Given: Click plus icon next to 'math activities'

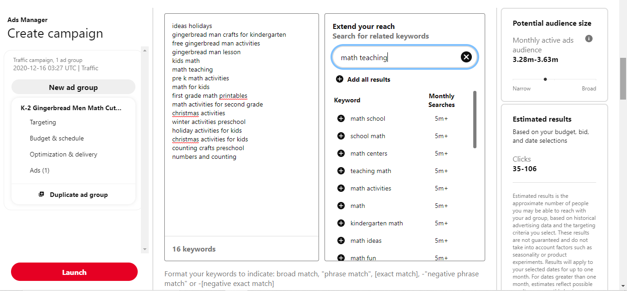Looking at the screenshot, I should click(341, 188).
